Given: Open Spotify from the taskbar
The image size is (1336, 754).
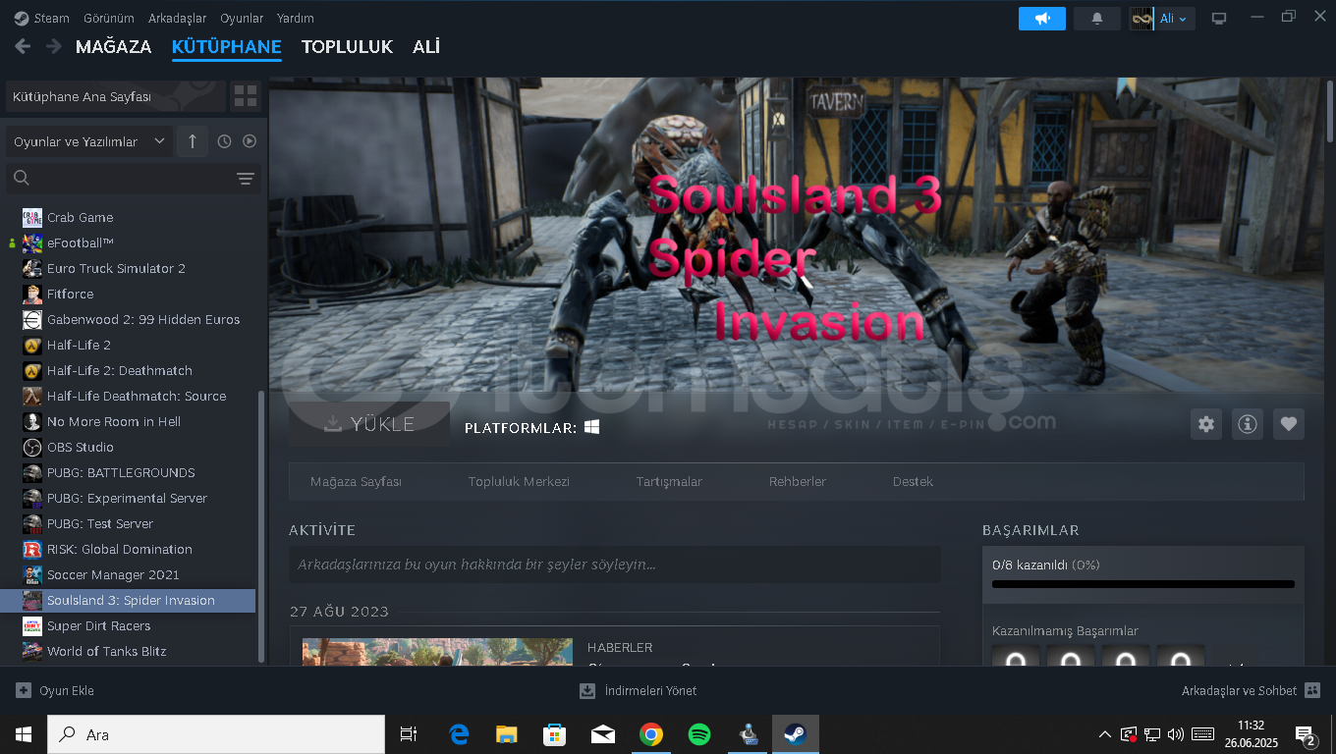Looking at the screenshot, I should pyautogui.click(x=699, y=734).
